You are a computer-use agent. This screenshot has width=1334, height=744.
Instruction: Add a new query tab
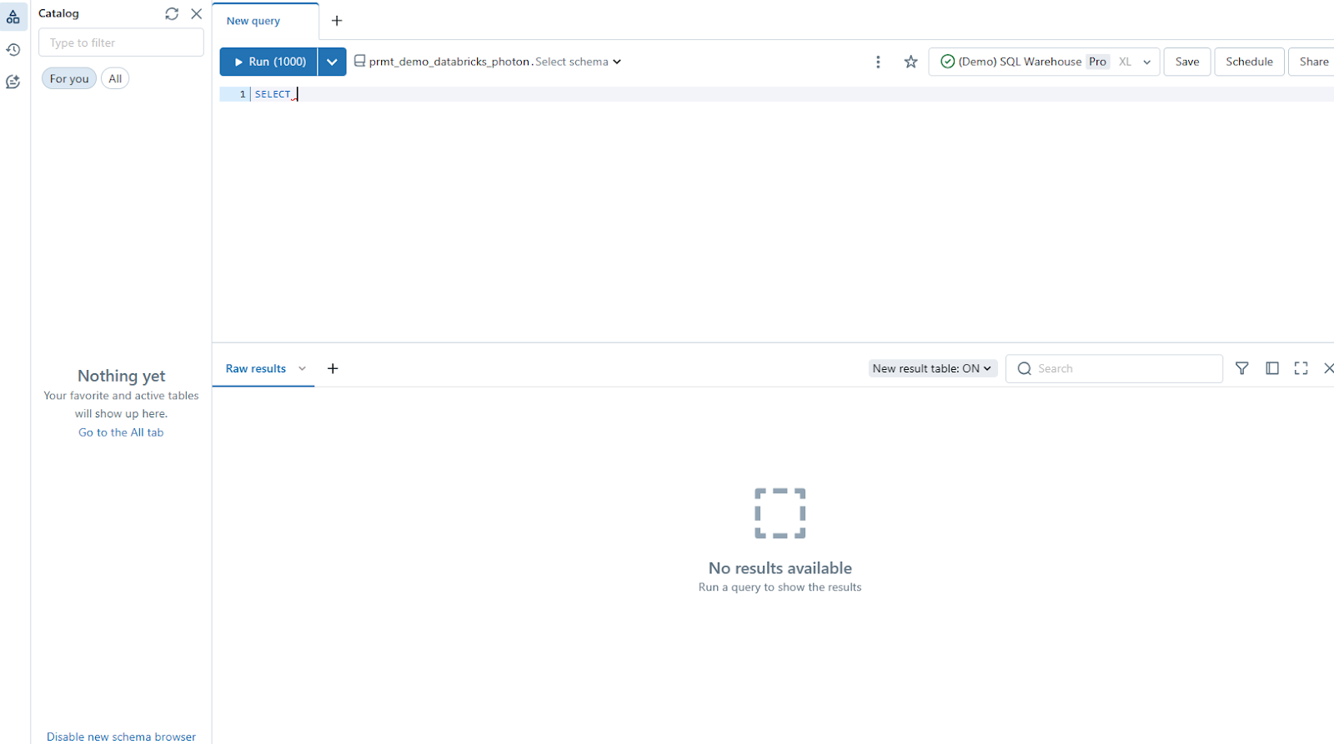pyautogui.click(x=337, y=21)
